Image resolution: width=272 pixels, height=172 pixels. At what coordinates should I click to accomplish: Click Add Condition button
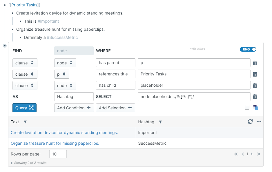point(74,108)
